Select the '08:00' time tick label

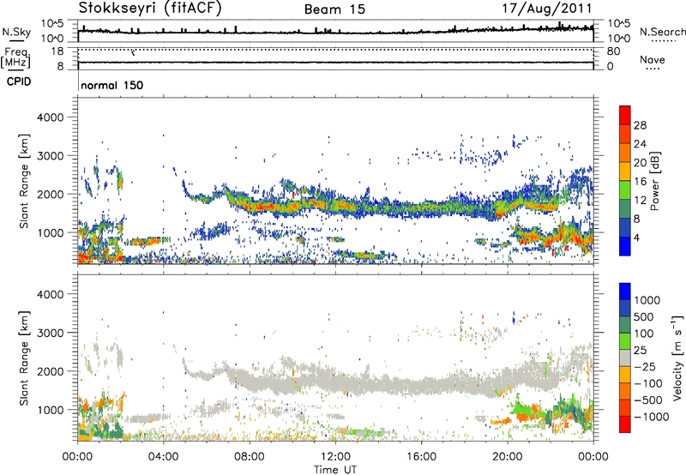(250, 457)
